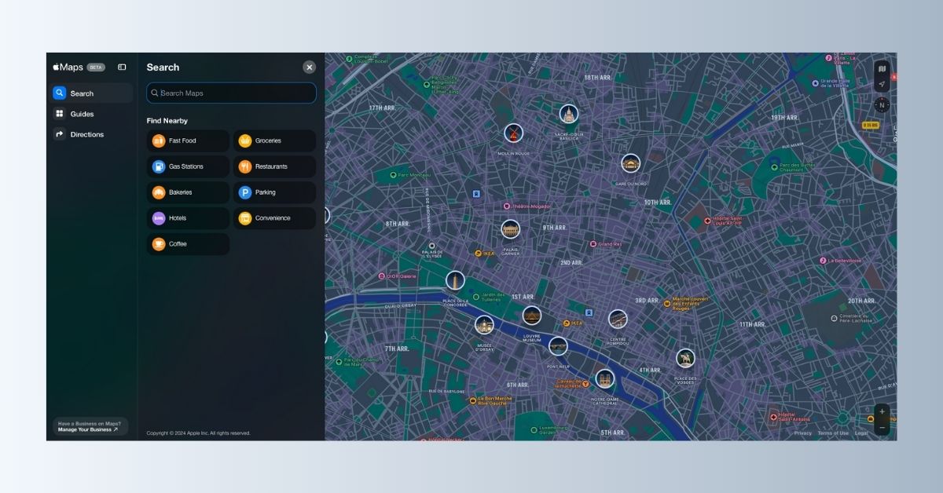Image resolution: width=943 pixels, height=493 pixels.
Task: Click the current location arrow icon
Action: click(x=882, y=84)
